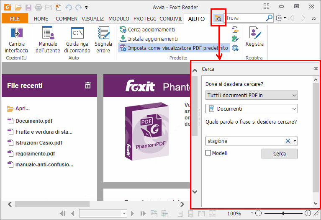Open the 100% zoom level dropdown

pyautogui.click(x=252, y=213)
